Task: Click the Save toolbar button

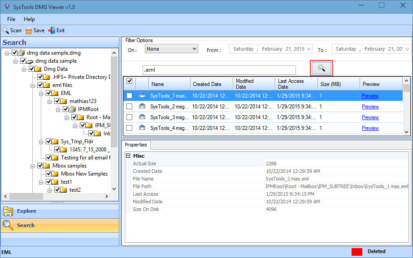Action: coord(35,30)
